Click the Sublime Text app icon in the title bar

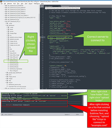(1, 2)
